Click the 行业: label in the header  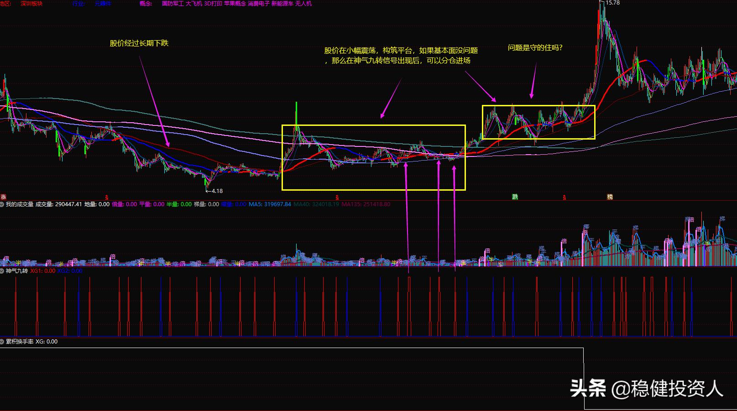[78, 3]
